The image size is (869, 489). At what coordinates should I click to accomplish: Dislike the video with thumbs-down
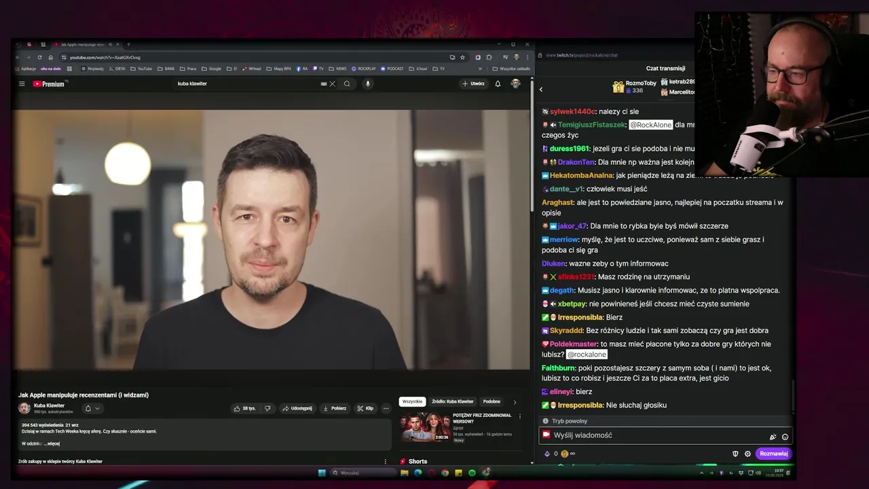tap(267, 408)
